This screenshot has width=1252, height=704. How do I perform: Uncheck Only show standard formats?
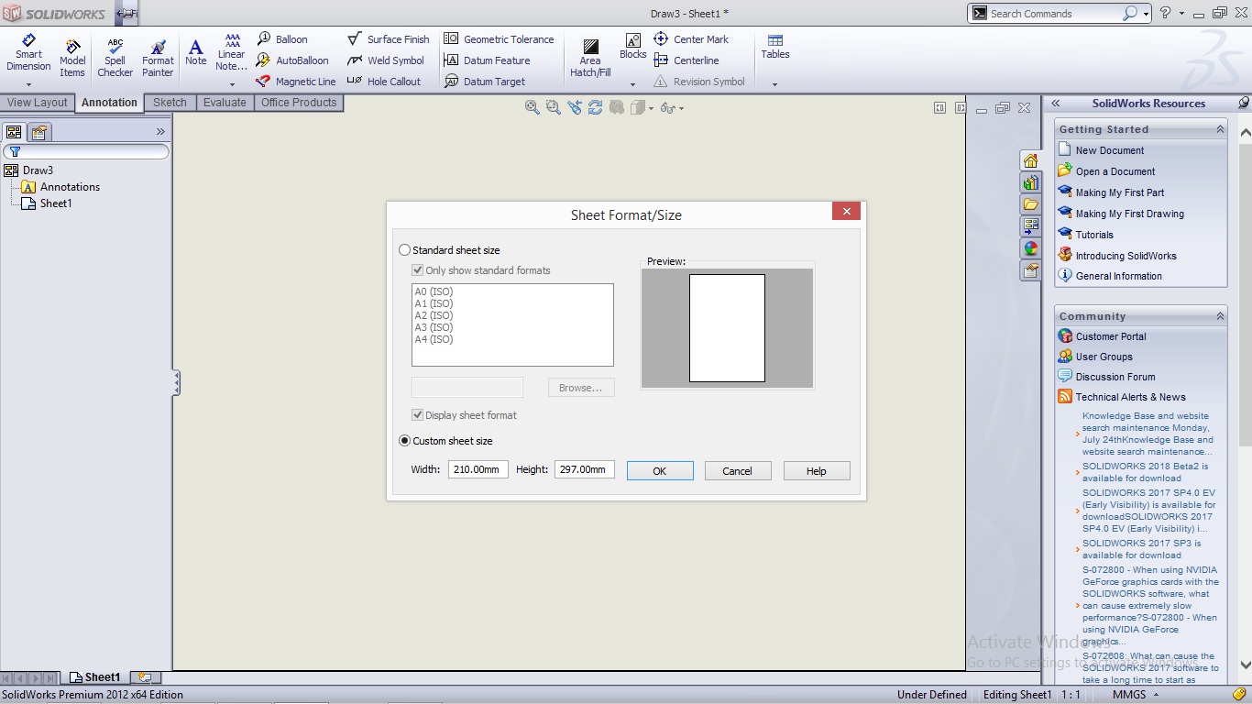tap(419, 270)
